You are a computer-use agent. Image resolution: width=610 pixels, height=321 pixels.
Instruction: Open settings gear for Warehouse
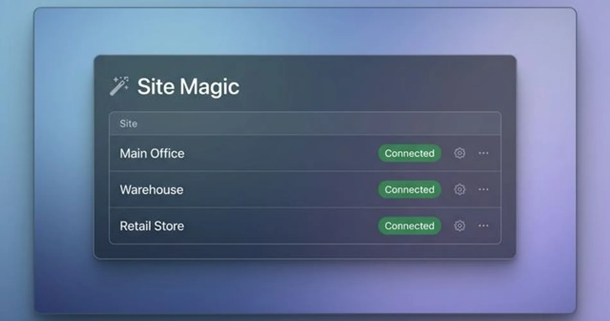click(x=459, y=189)
